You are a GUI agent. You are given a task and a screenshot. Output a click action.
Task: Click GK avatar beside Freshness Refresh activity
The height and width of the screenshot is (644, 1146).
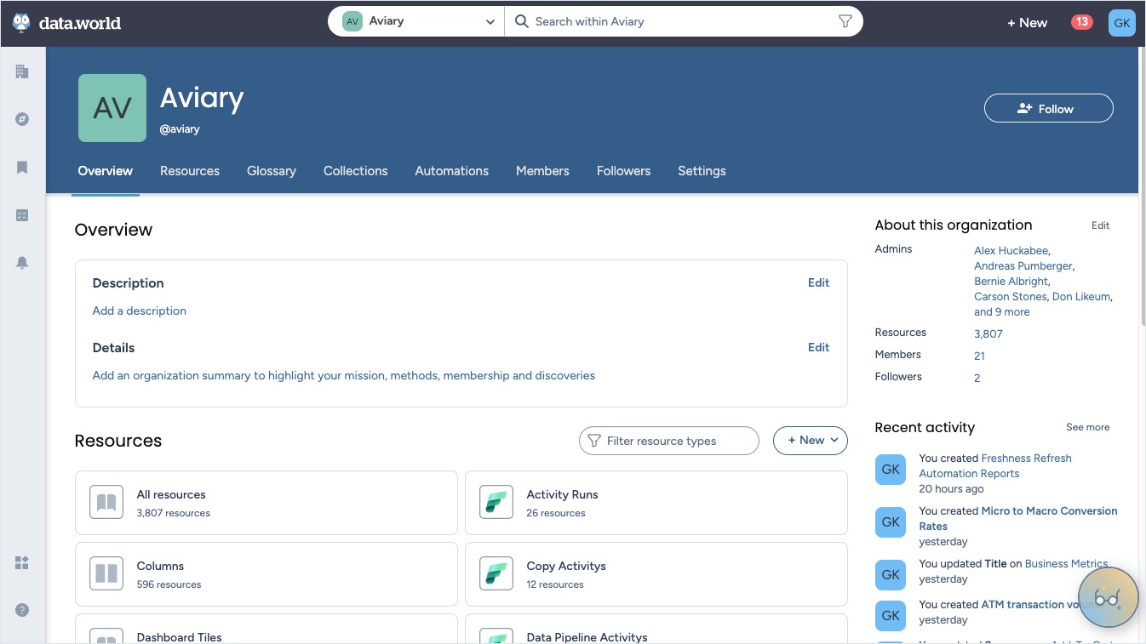coord(891,469)
